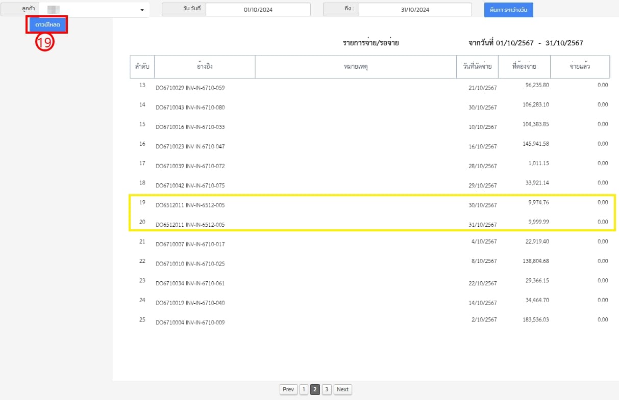
Task: Click amount 145,941.58 in row 16
Action: 532,144
